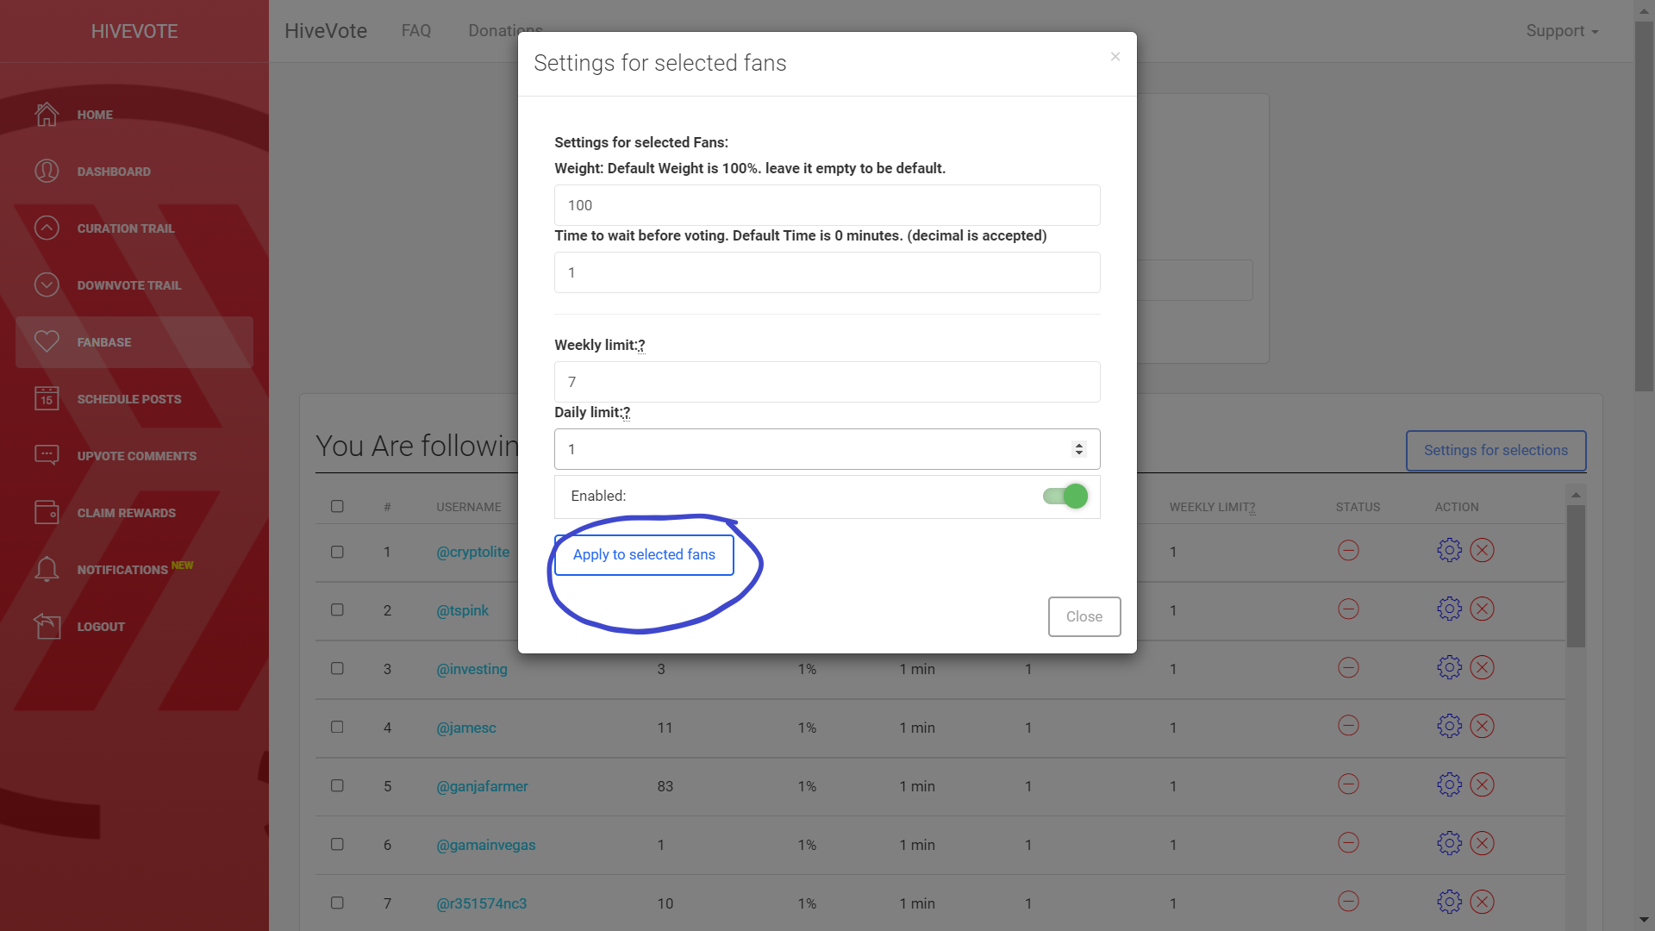1655x931 pixels.
Task: Unfollow @investing with red X icon
Action: pos(1482,667)
